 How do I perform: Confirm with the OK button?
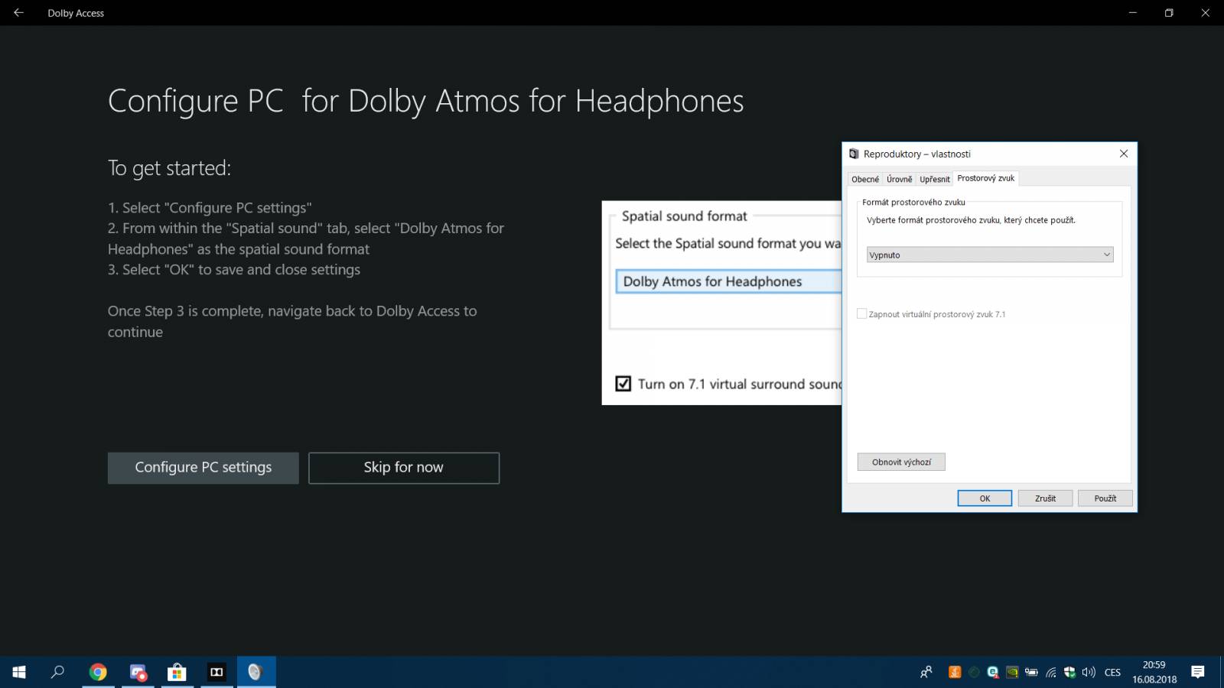coord(985,498)
